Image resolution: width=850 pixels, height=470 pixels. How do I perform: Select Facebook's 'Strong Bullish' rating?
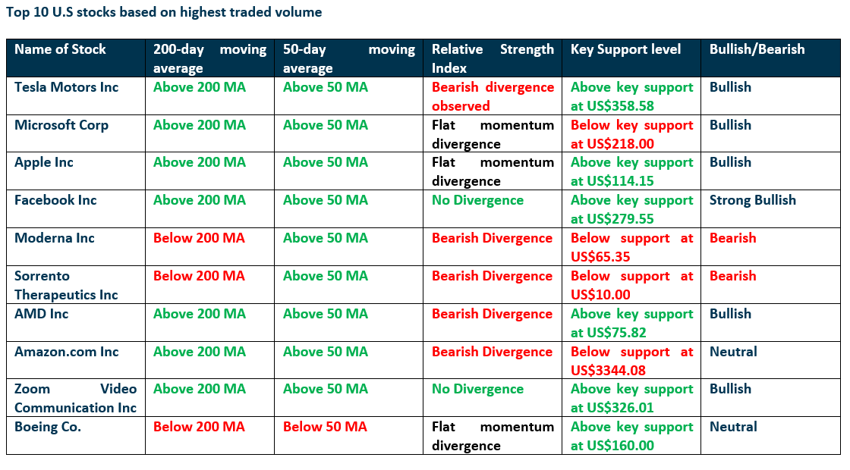(752, 200)
